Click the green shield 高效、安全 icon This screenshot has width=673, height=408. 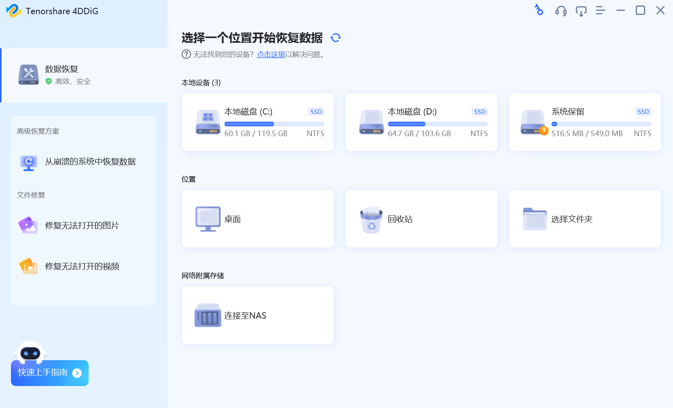point(49,81)
